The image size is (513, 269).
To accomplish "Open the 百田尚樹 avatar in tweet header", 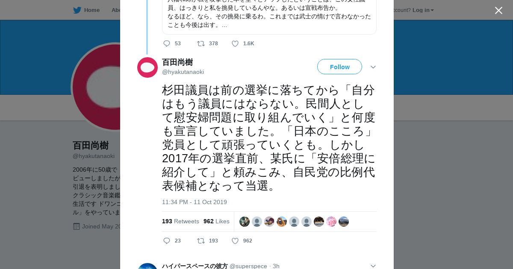I will pyautogui.click(x=147, y=67).
